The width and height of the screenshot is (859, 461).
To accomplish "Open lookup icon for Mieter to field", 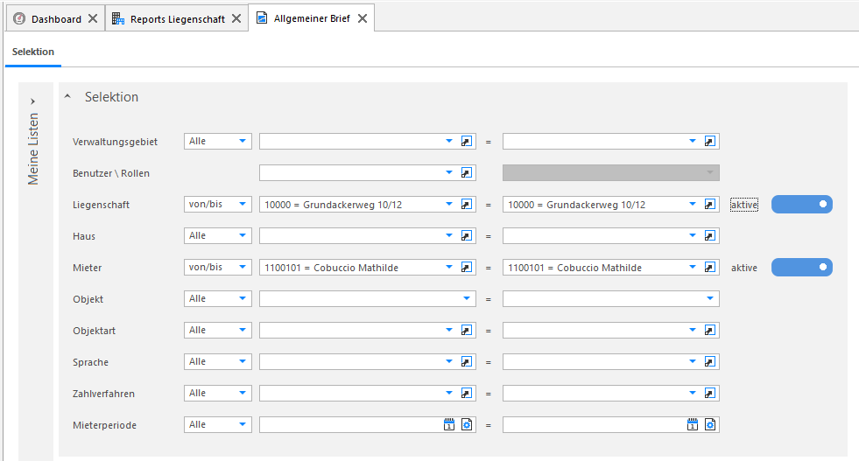I will 709,267.
